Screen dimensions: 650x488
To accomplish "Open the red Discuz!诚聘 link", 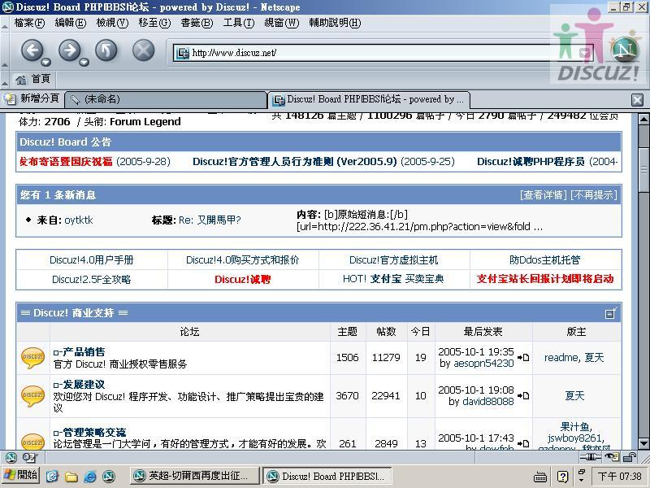I will point(242,279).
